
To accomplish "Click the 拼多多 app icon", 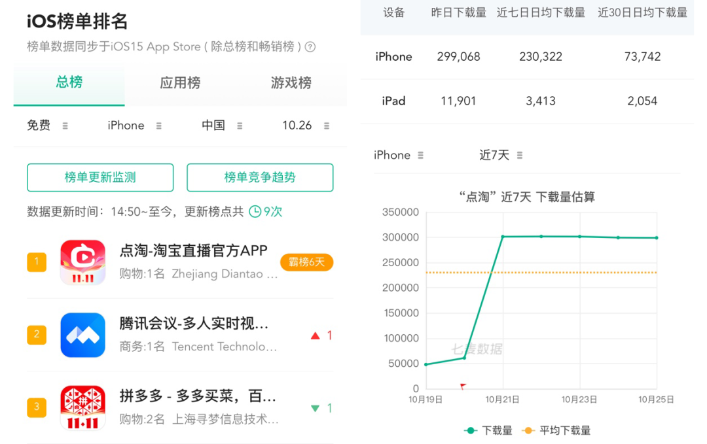I will [82, 407].
